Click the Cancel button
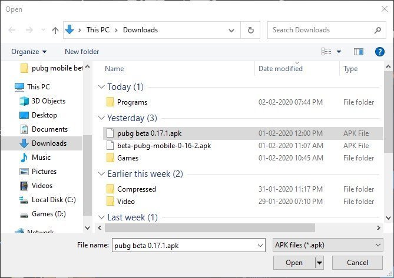 point(357,263)
